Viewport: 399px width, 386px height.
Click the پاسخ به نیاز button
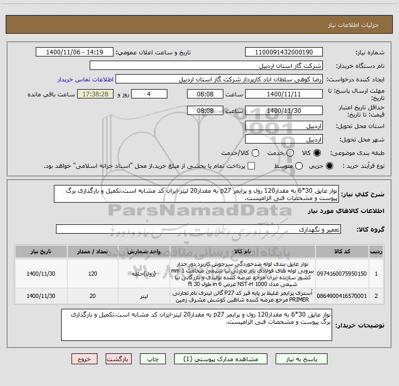point(302,359)
